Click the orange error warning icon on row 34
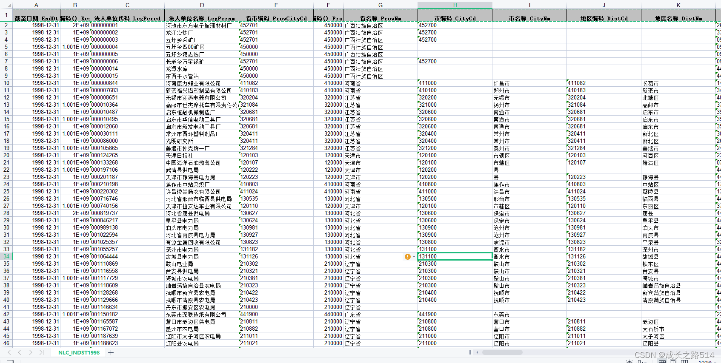The height and width of the screenshot is (363, 721). coord(408,257)
